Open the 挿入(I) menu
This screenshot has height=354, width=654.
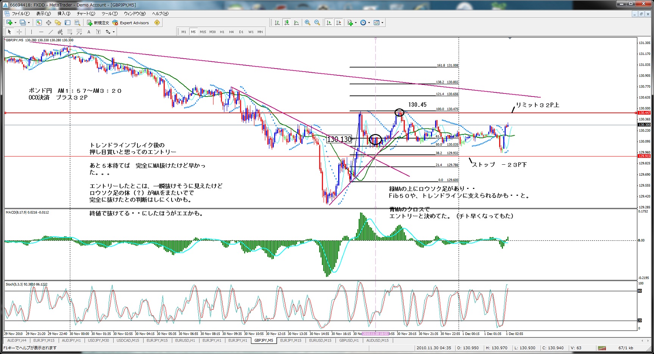click(x=64, y=14)
